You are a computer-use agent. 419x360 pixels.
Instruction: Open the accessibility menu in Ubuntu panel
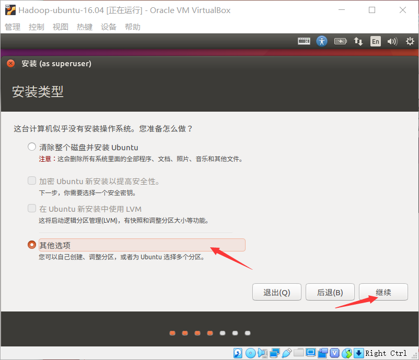[322, 41]
